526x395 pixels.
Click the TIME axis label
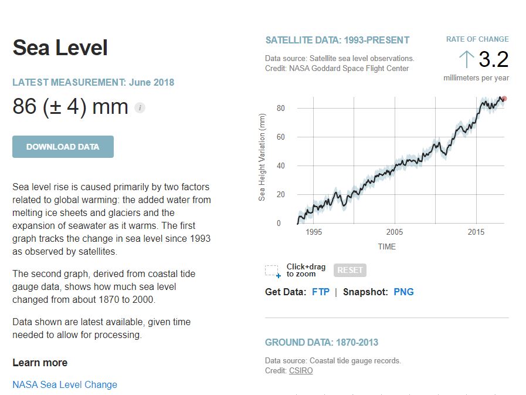point(386,247)
